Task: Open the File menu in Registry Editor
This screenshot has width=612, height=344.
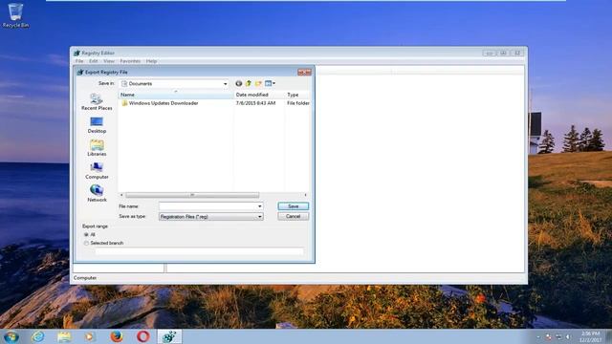Action: click(x=79, y=61)
